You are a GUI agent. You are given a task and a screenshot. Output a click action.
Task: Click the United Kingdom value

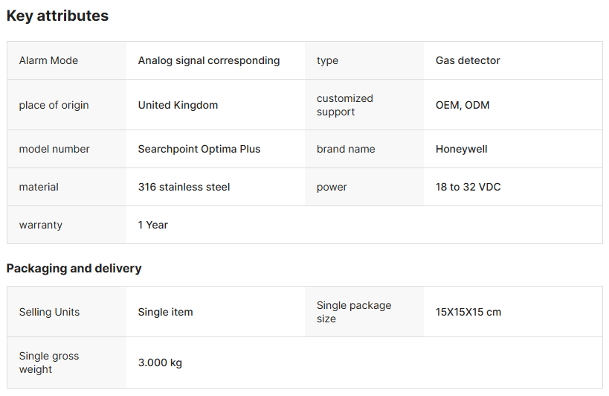pyautogui.click(x=178, y=105)
